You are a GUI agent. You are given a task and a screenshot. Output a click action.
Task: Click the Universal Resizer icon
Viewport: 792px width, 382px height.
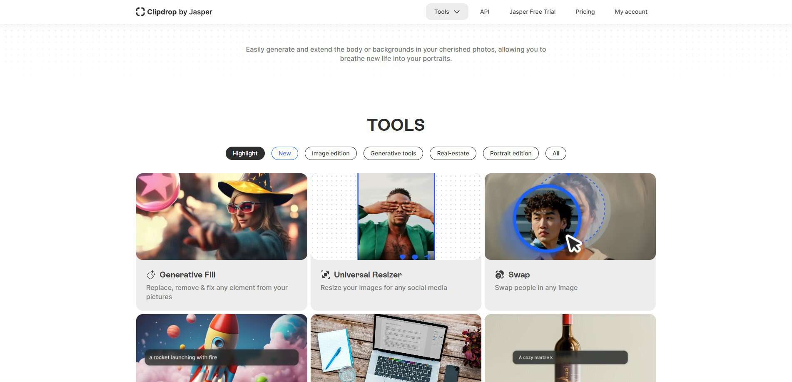pyautogui.click(x=325, y=275)
